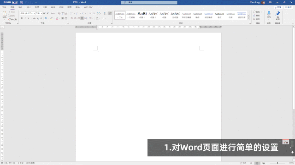Select the Heading 1 style thumbnail

point(142,15)
